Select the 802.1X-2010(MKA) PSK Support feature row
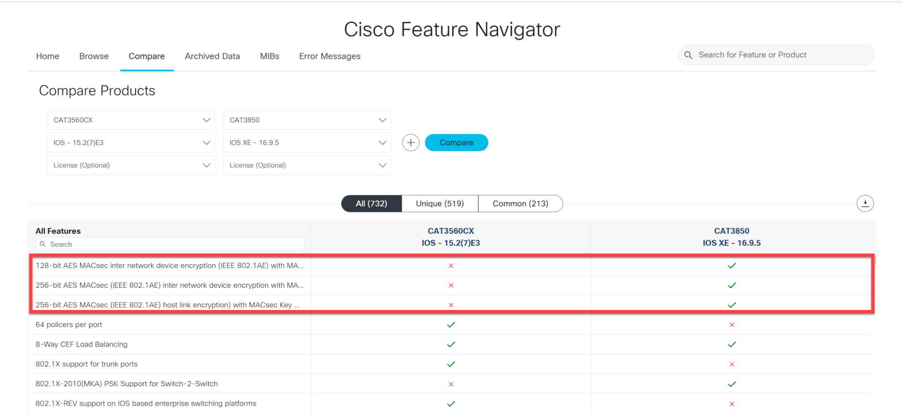The image size is (902, 413). click(127, 384)
